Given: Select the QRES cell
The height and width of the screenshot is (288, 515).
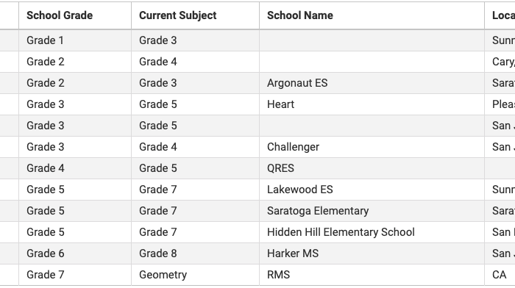Looking at the screenshot, I should (x=372, y=168).
